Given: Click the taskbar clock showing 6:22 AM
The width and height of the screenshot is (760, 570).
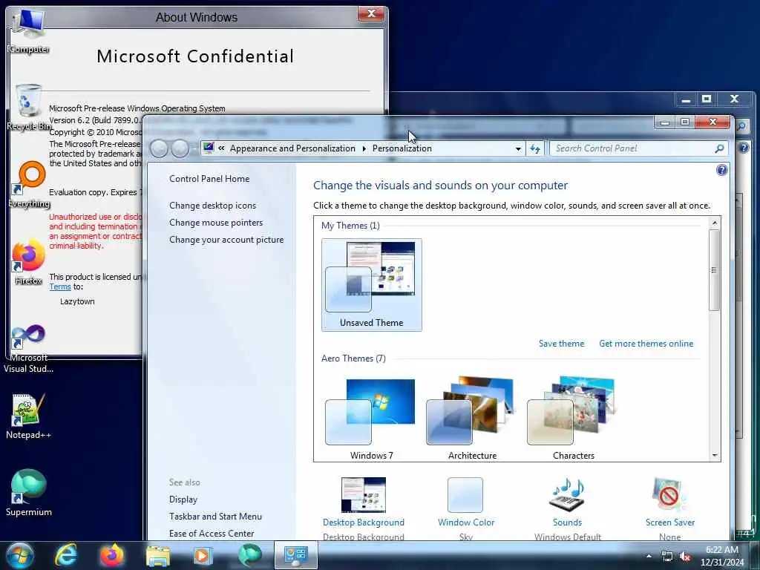Looking at the screenshot, I should pyautogui.click(x=722, y=556).
